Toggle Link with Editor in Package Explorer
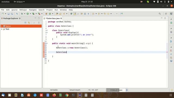The width and height of the screenshot is (174, 98). click(29, 23)
